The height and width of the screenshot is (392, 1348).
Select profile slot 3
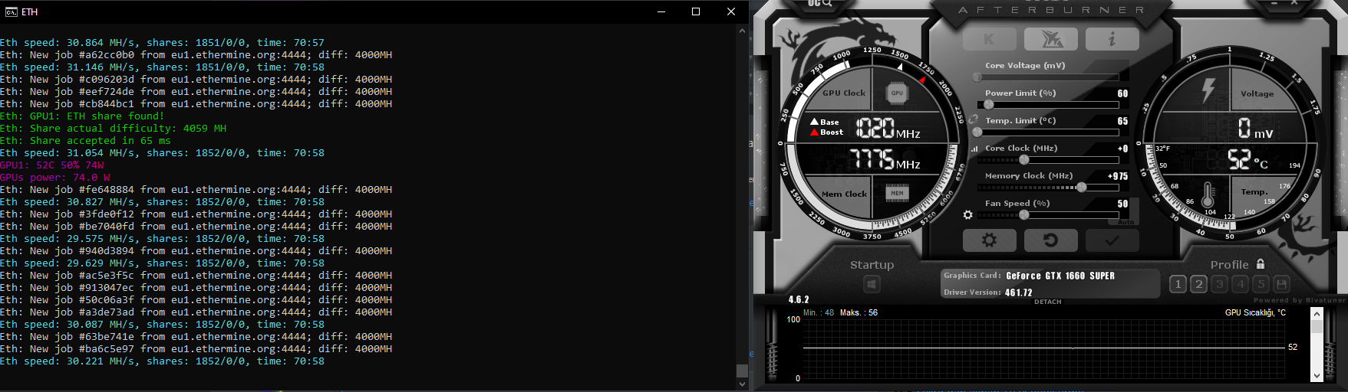pyautogui.click(x=1220, y=284)
